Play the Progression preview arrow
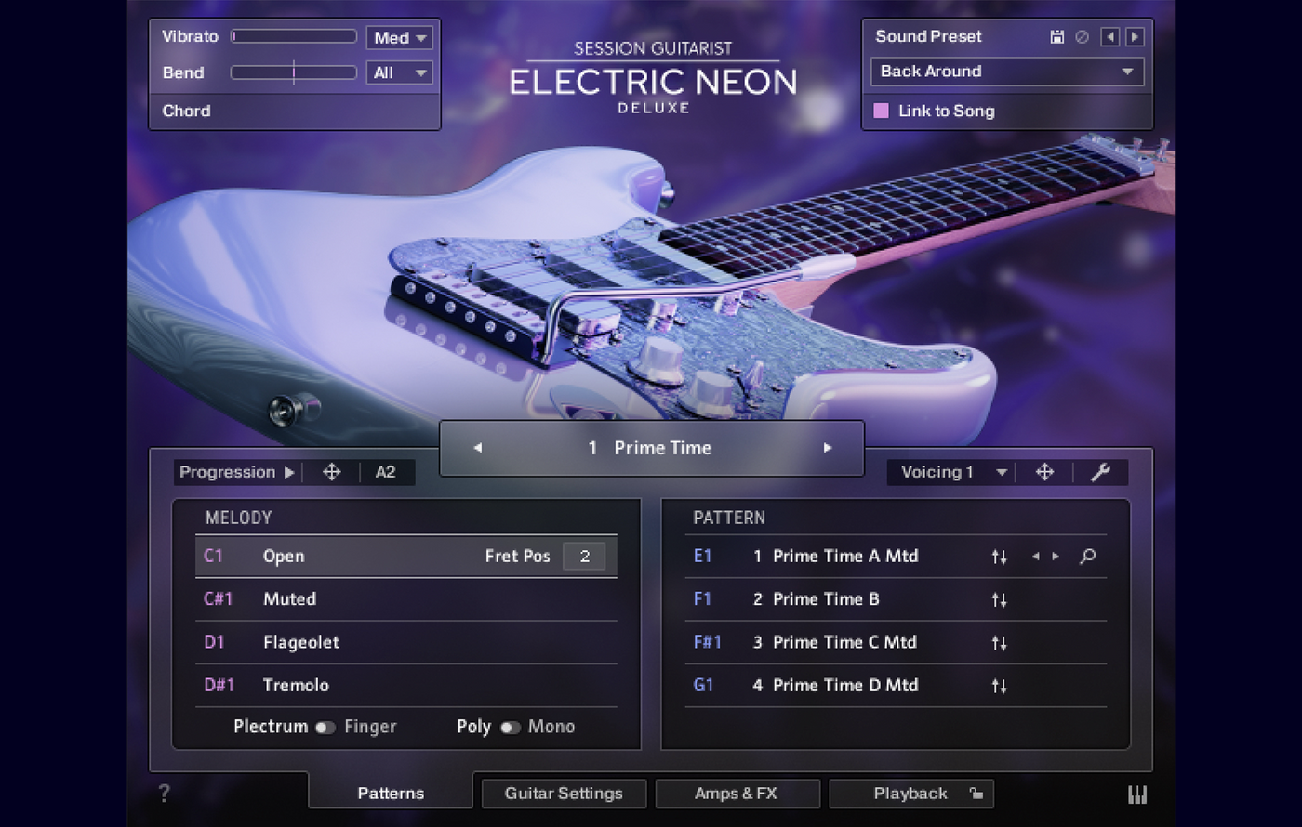This screenshot has height=827, width=1302. pos(289,473)
